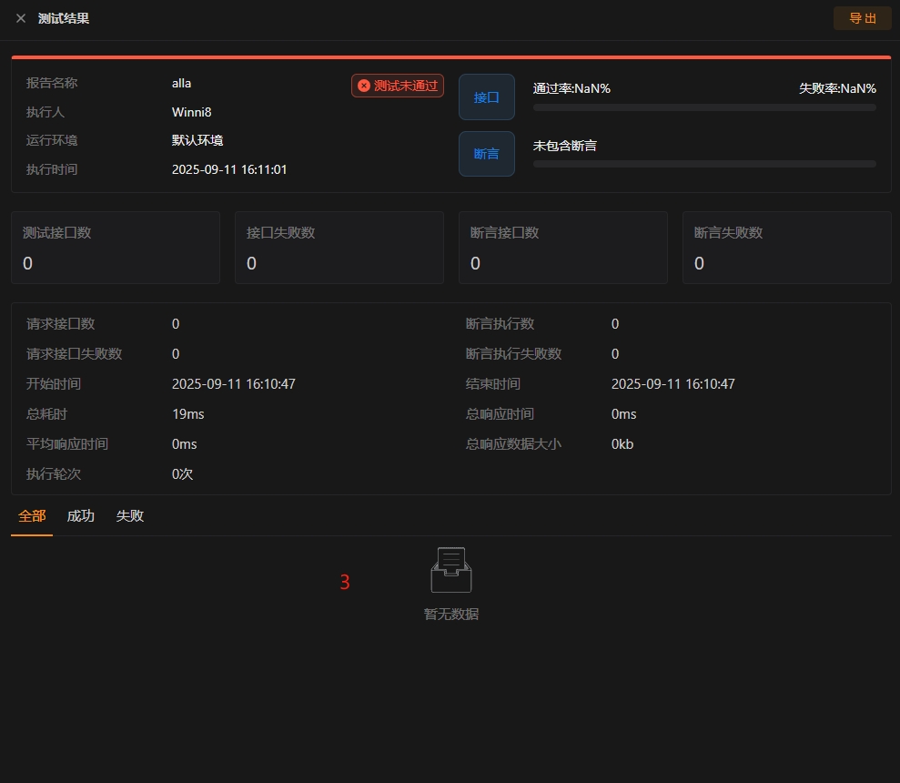Viewport: 900px width, 783px height.
Task: Click the 测试接口数 stat card
Action: (x=116, y=248)
